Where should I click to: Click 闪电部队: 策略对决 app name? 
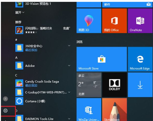coord(39,28)
